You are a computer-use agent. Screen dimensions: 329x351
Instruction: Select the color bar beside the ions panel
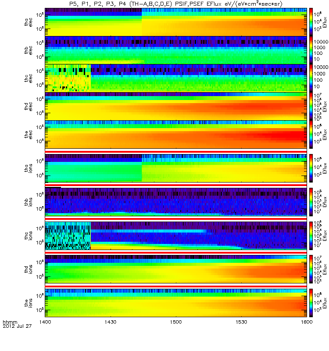[x=311, y=303]
